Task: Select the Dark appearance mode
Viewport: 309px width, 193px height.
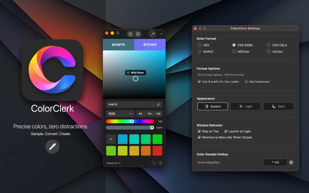Action: 278,106
